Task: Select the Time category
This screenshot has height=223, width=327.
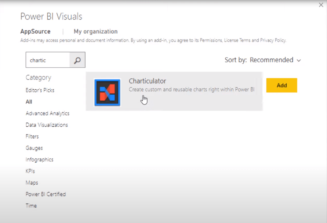Action: 31,206
